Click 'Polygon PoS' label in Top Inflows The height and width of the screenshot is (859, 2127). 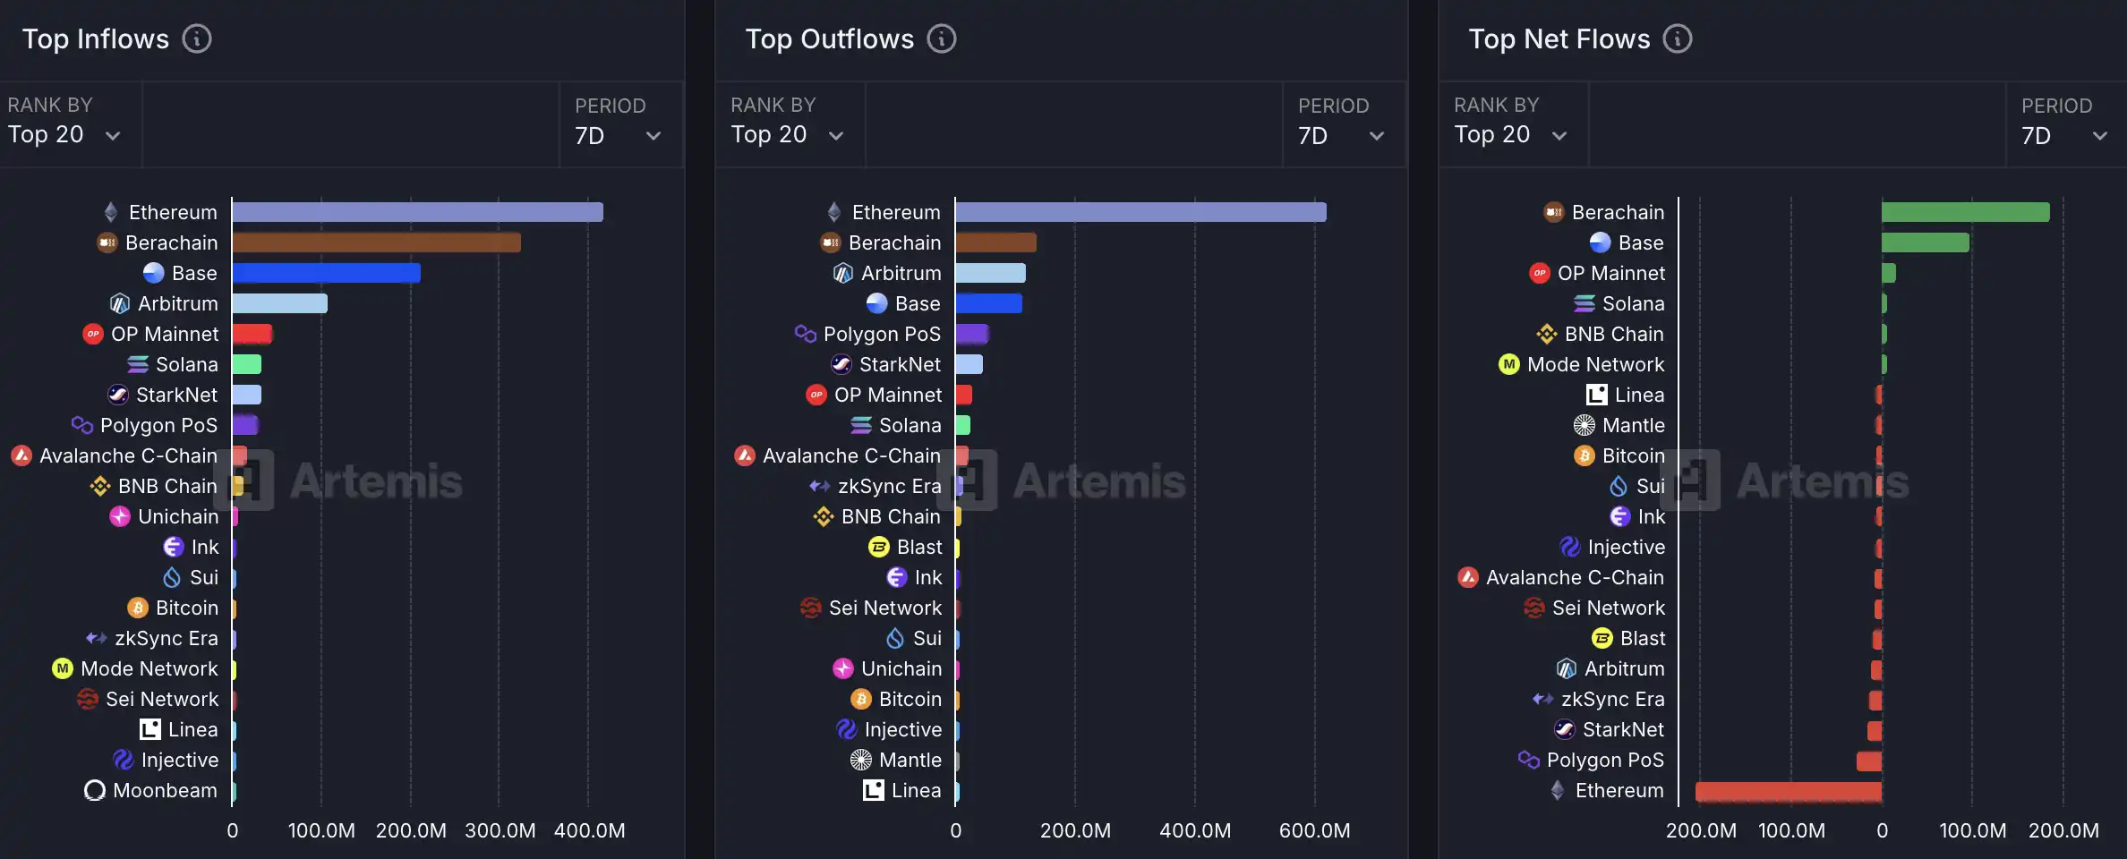[x=158, y=425]
